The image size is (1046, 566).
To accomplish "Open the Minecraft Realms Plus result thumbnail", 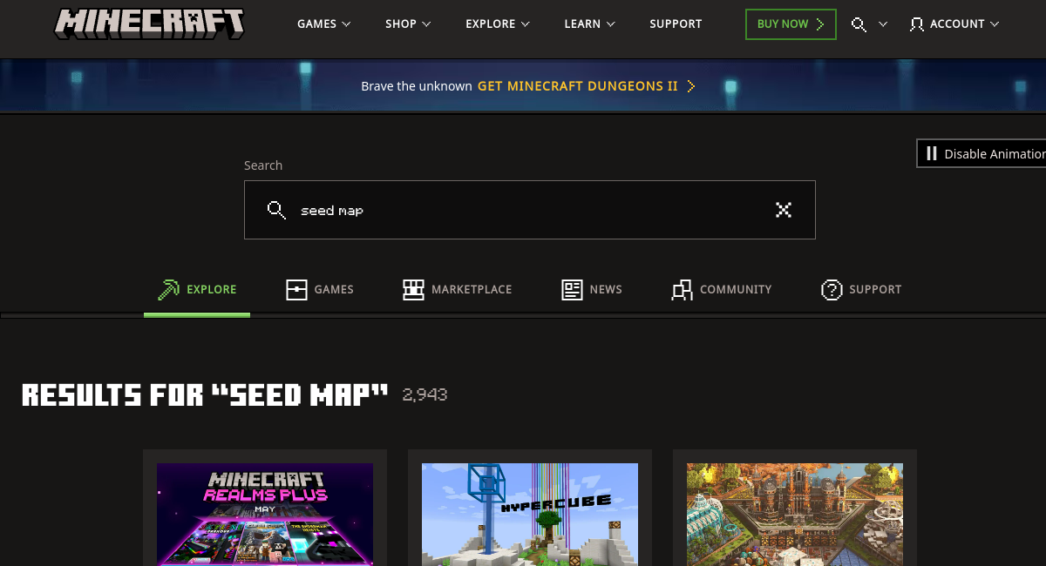I will [265, 515].
